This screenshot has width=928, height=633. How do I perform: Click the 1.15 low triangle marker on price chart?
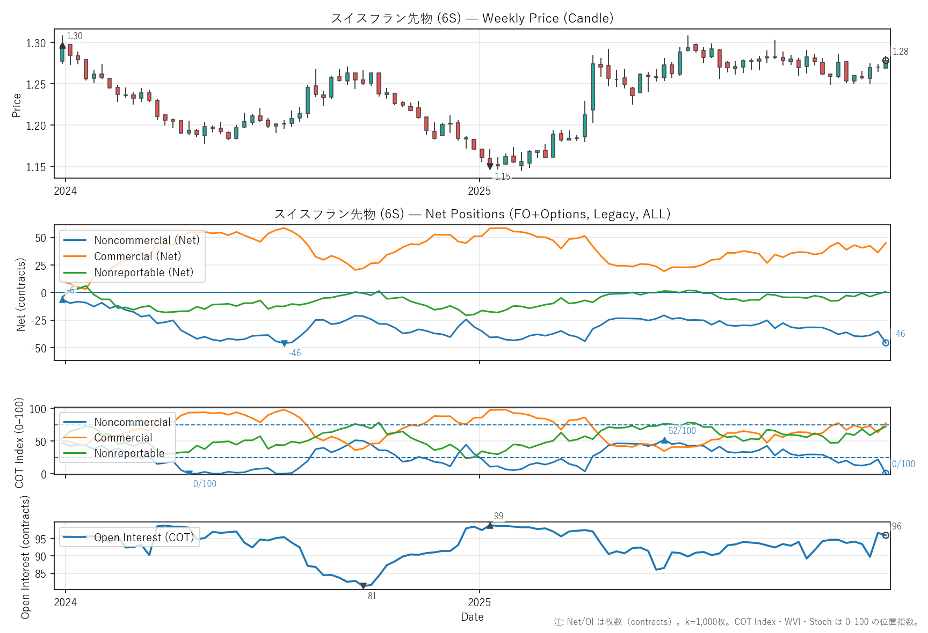[x=490, y=166]
